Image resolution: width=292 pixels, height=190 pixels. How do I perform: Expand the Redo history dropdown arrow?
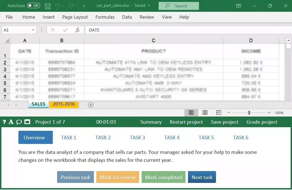pos(77,6)
